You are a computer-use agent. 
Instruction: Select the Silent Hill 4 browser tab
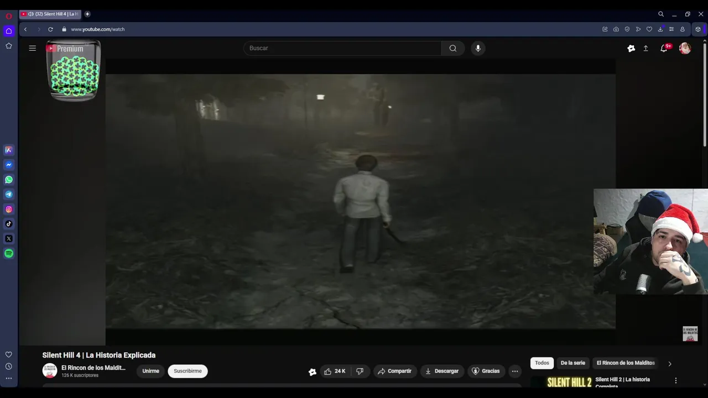50,14
